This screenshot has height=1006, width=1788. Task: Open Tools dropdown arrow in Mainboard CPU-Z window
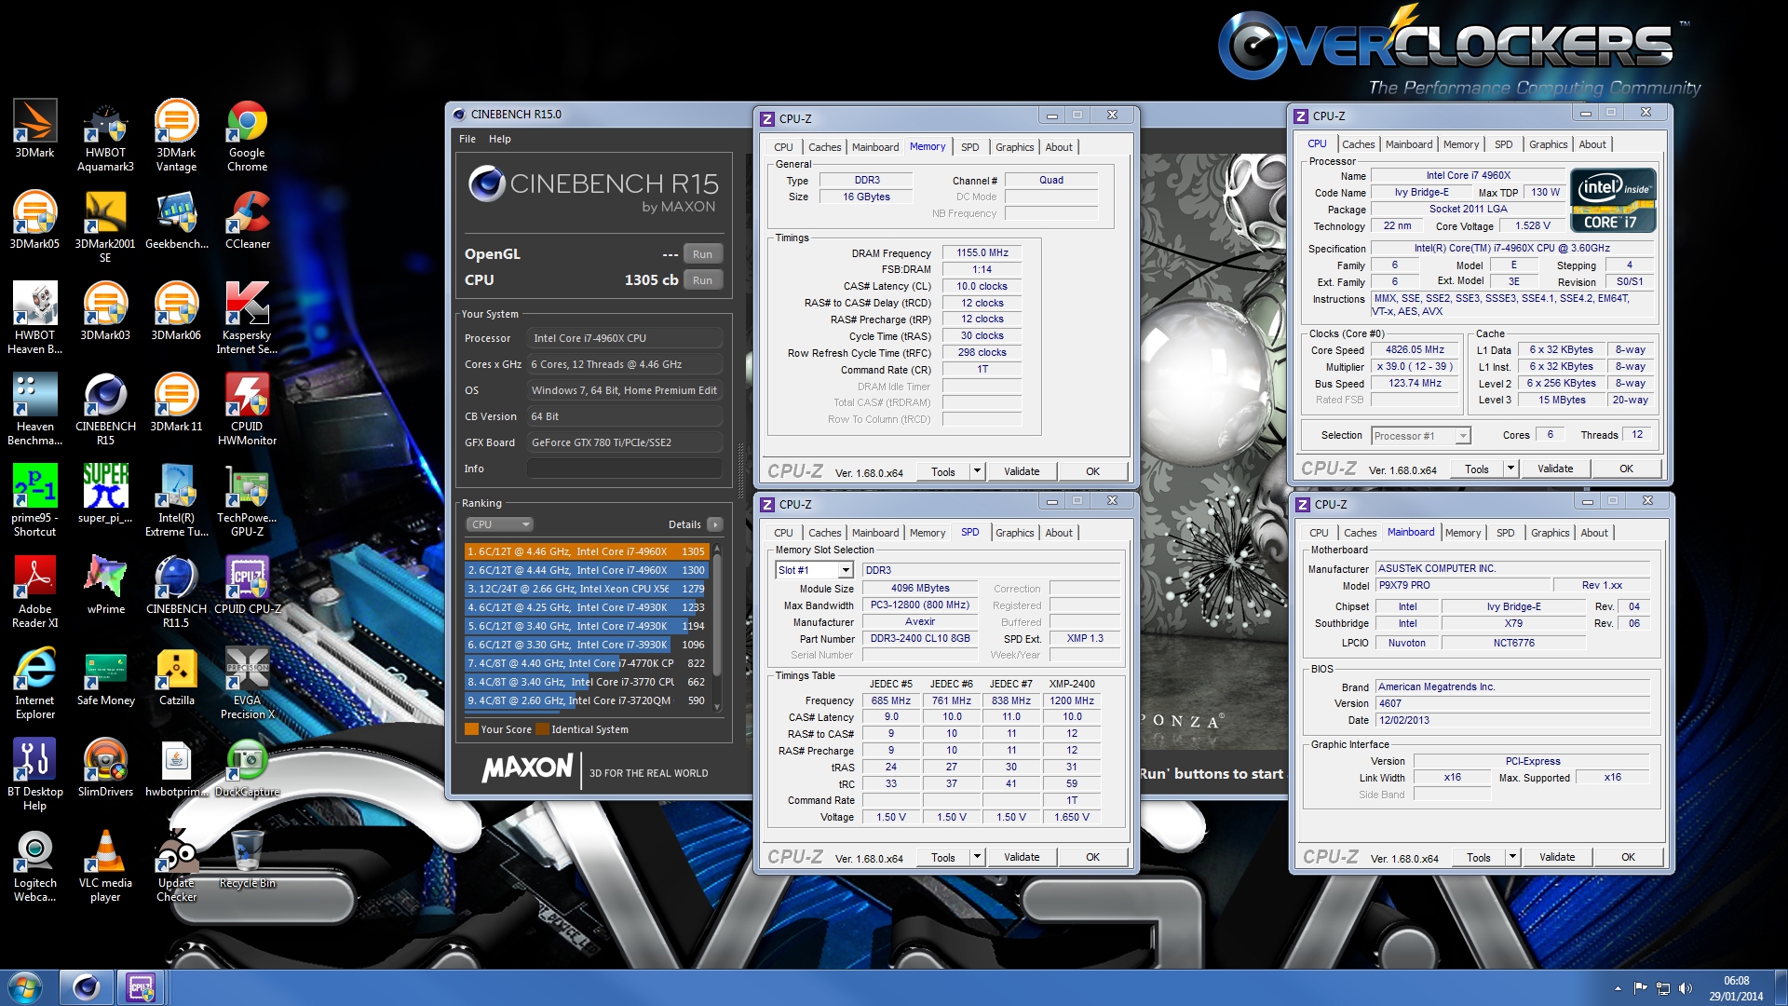coord(1512,857)
